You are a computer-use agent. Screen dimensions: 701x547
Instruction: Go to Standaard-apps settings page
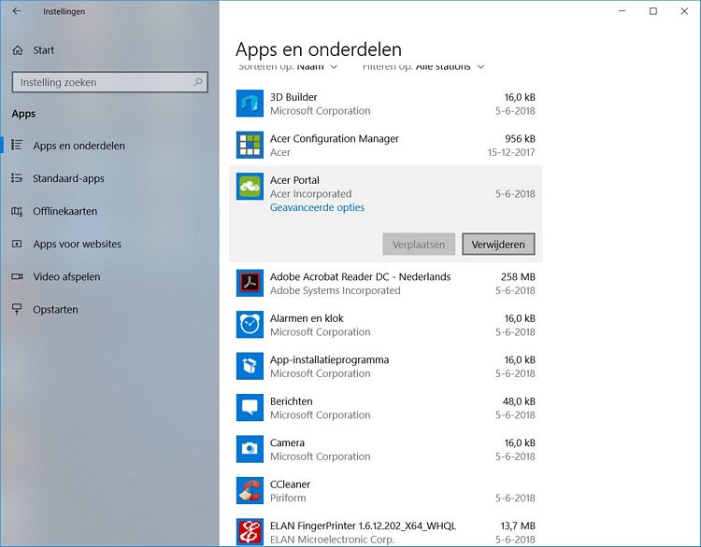click(68, 178)
